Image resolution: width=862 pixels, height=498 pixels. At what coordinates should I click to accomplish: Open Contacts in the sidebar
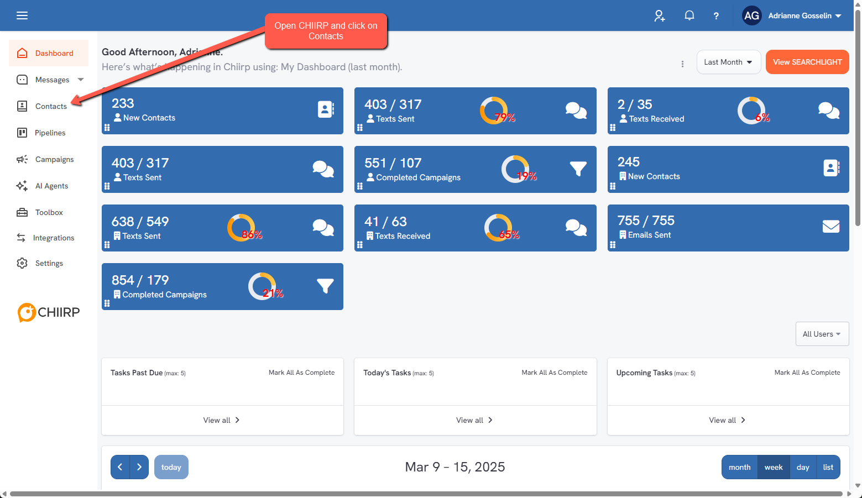click(51, 106)
